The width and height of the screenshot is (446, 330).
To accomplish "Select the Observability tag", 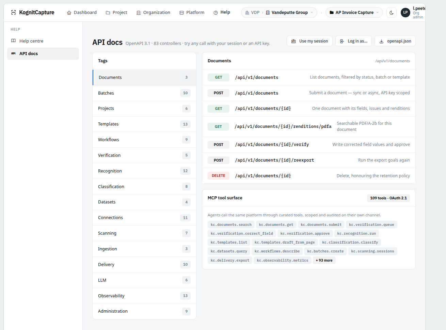I will click(144, 296).
